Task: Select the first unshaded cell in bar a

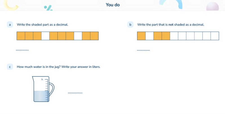Action: click(x=45, y=36)
